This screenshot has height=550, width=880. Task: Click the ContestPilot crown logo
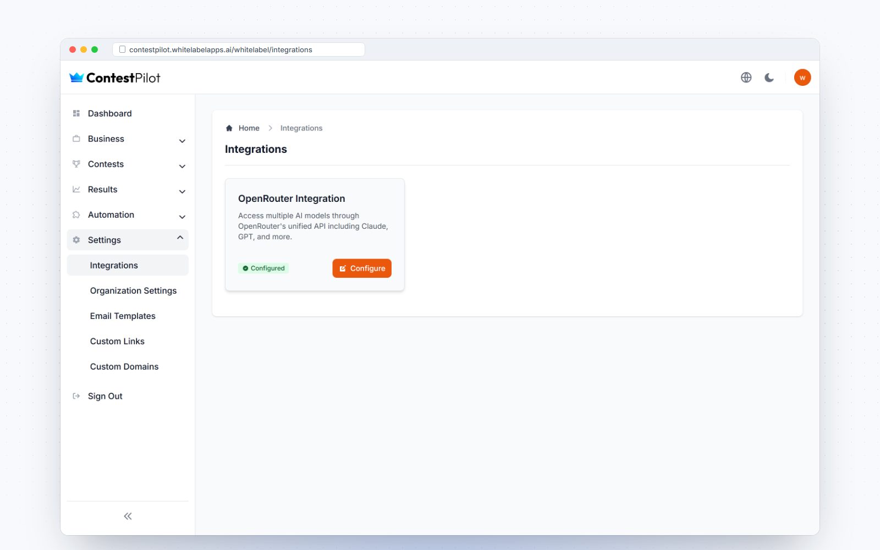click(x=76, y=78)
